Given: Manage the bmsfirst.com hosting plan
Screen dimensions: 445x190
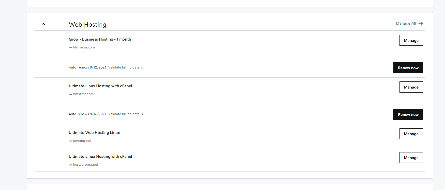Looking at the screenshot, I should click(411, 87).
